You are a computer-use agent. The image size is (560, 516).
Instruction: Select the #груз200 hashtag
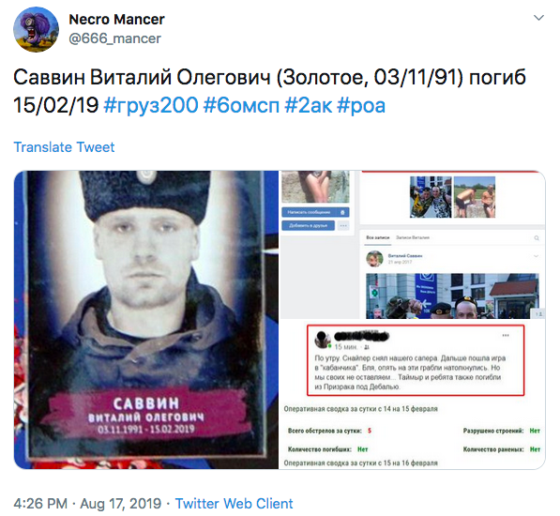click(x=151, y=105)
